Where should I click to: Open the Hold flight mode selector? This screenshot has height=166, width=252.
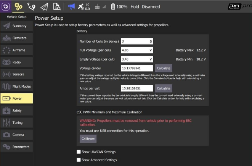pyautogui.click(x=135, y=7)
